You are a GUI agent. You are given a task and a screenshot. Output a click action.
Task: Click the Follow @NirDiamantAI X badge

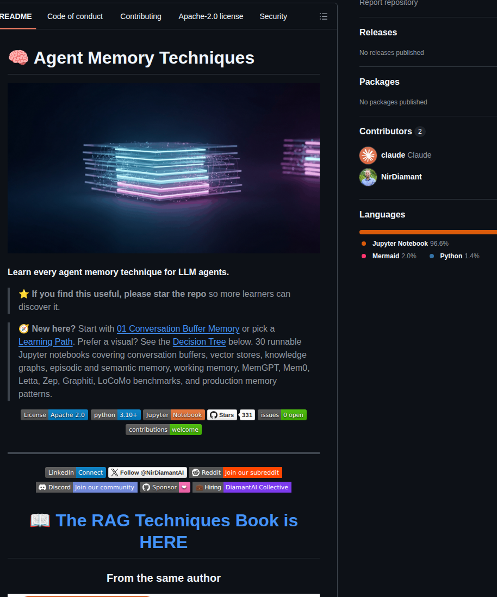click(x=148, y=472)
